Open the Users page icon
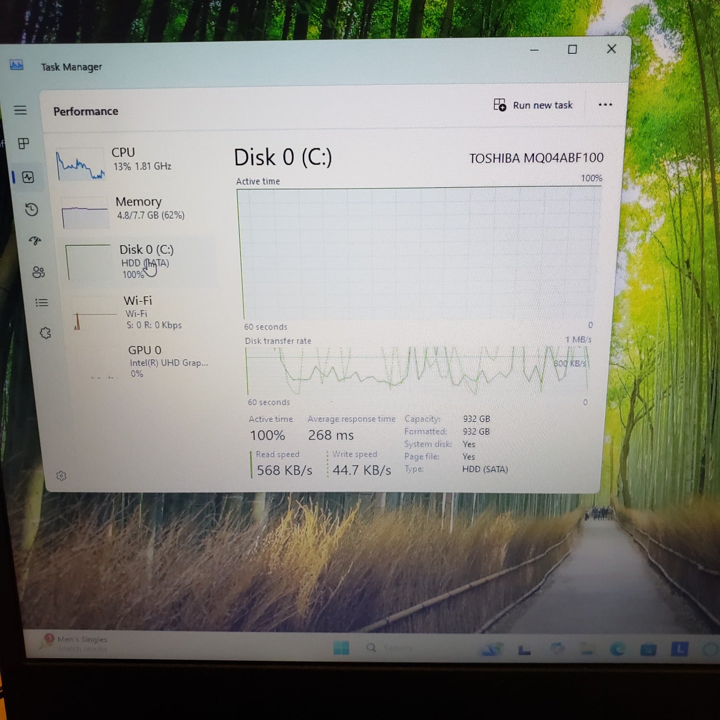This screenshot has height=720, width=720. tap(38, 272)
